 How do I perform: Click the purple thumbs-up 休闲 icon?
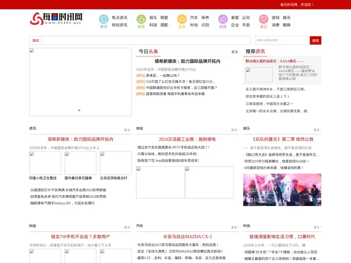pos(223,19)
